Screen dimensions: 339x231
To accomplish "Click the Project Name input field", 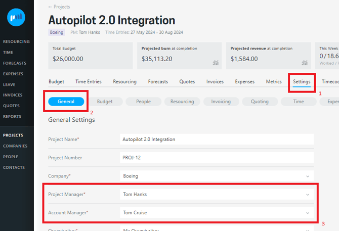I will (217, 139).
